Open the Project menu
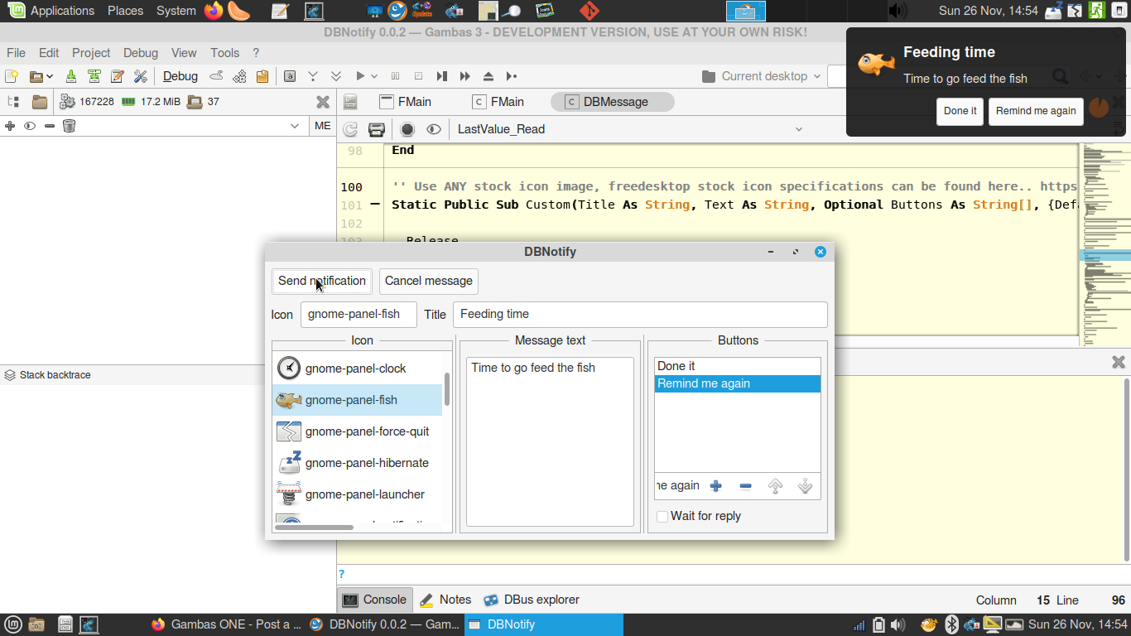Image resolution: width=1131 pixels, height=636 pixels. point(90,53)
